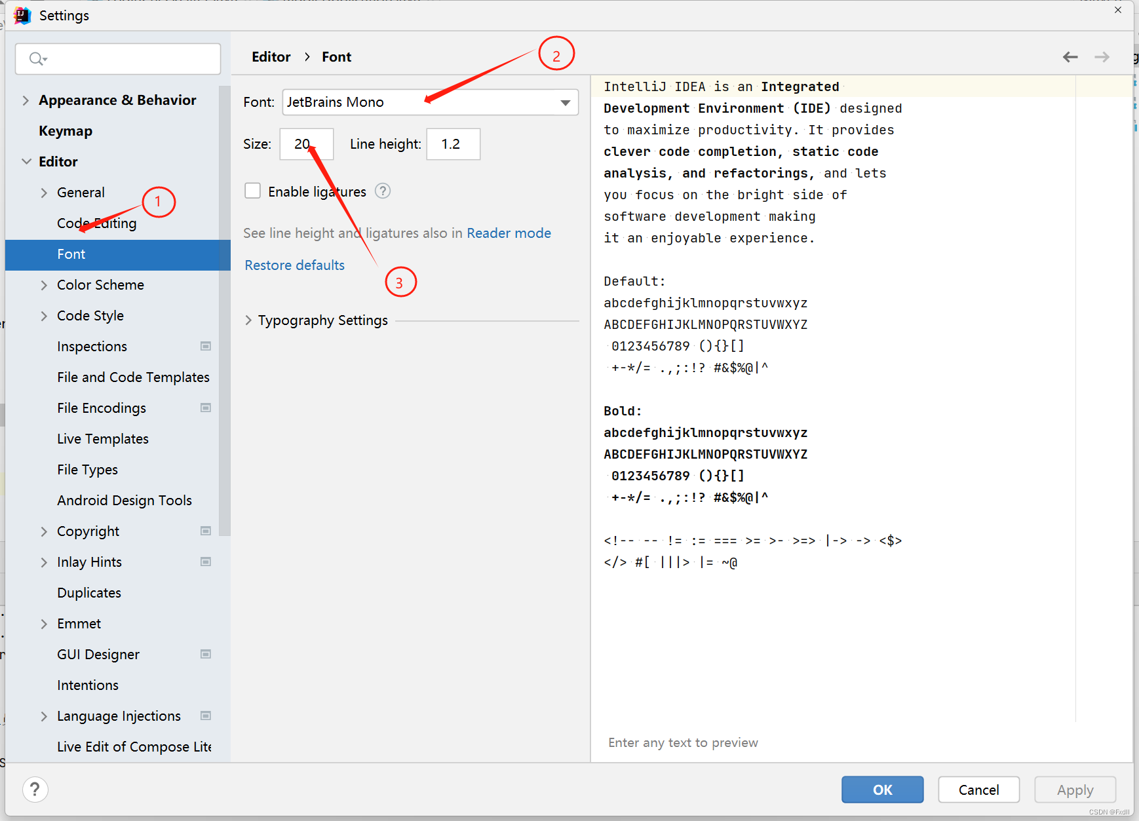The image size is (1139, 821).
Task: Click the project-level icon next to File Encodings
Action: 206,408
